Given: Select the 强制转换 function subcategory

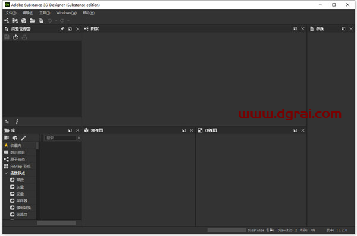Looking at the screenshot, I should [24, 208].
